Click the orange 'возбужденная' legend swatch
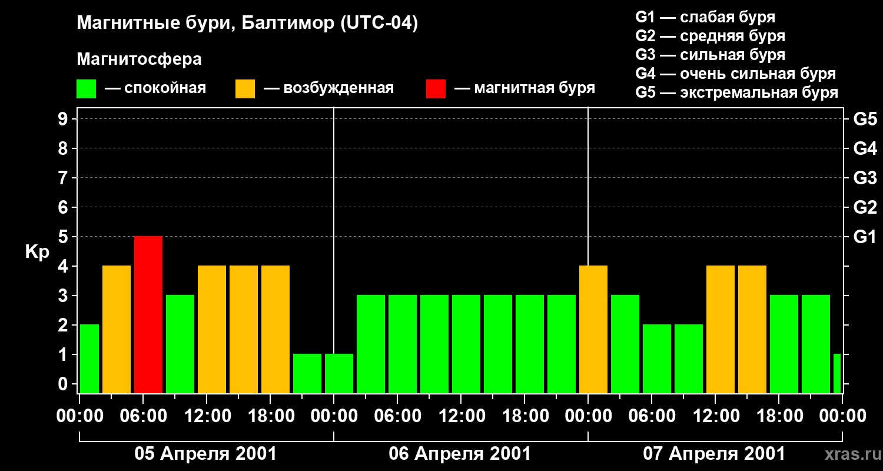Image resolution: width=883 pixels, height=471 pixels. (x=245, y=89)
